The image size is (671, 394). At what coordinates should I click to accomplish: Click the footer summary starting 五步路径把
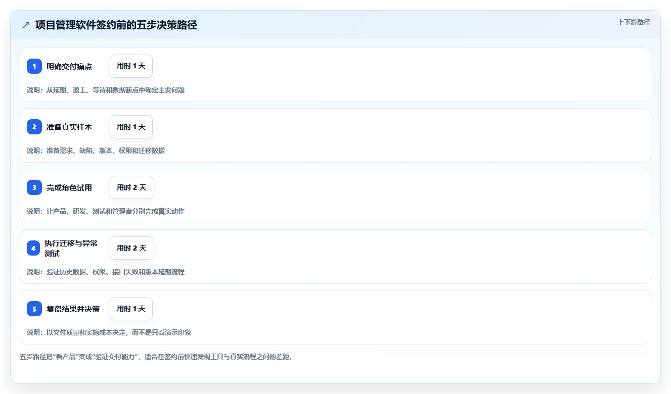[156, 357]
